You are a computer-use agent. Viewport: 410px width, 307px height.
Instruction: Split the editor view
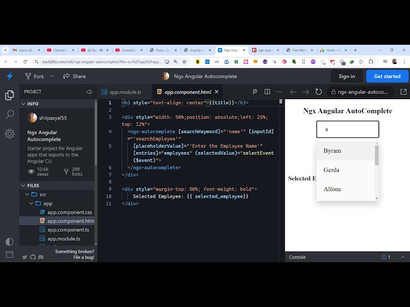[267, 92]
